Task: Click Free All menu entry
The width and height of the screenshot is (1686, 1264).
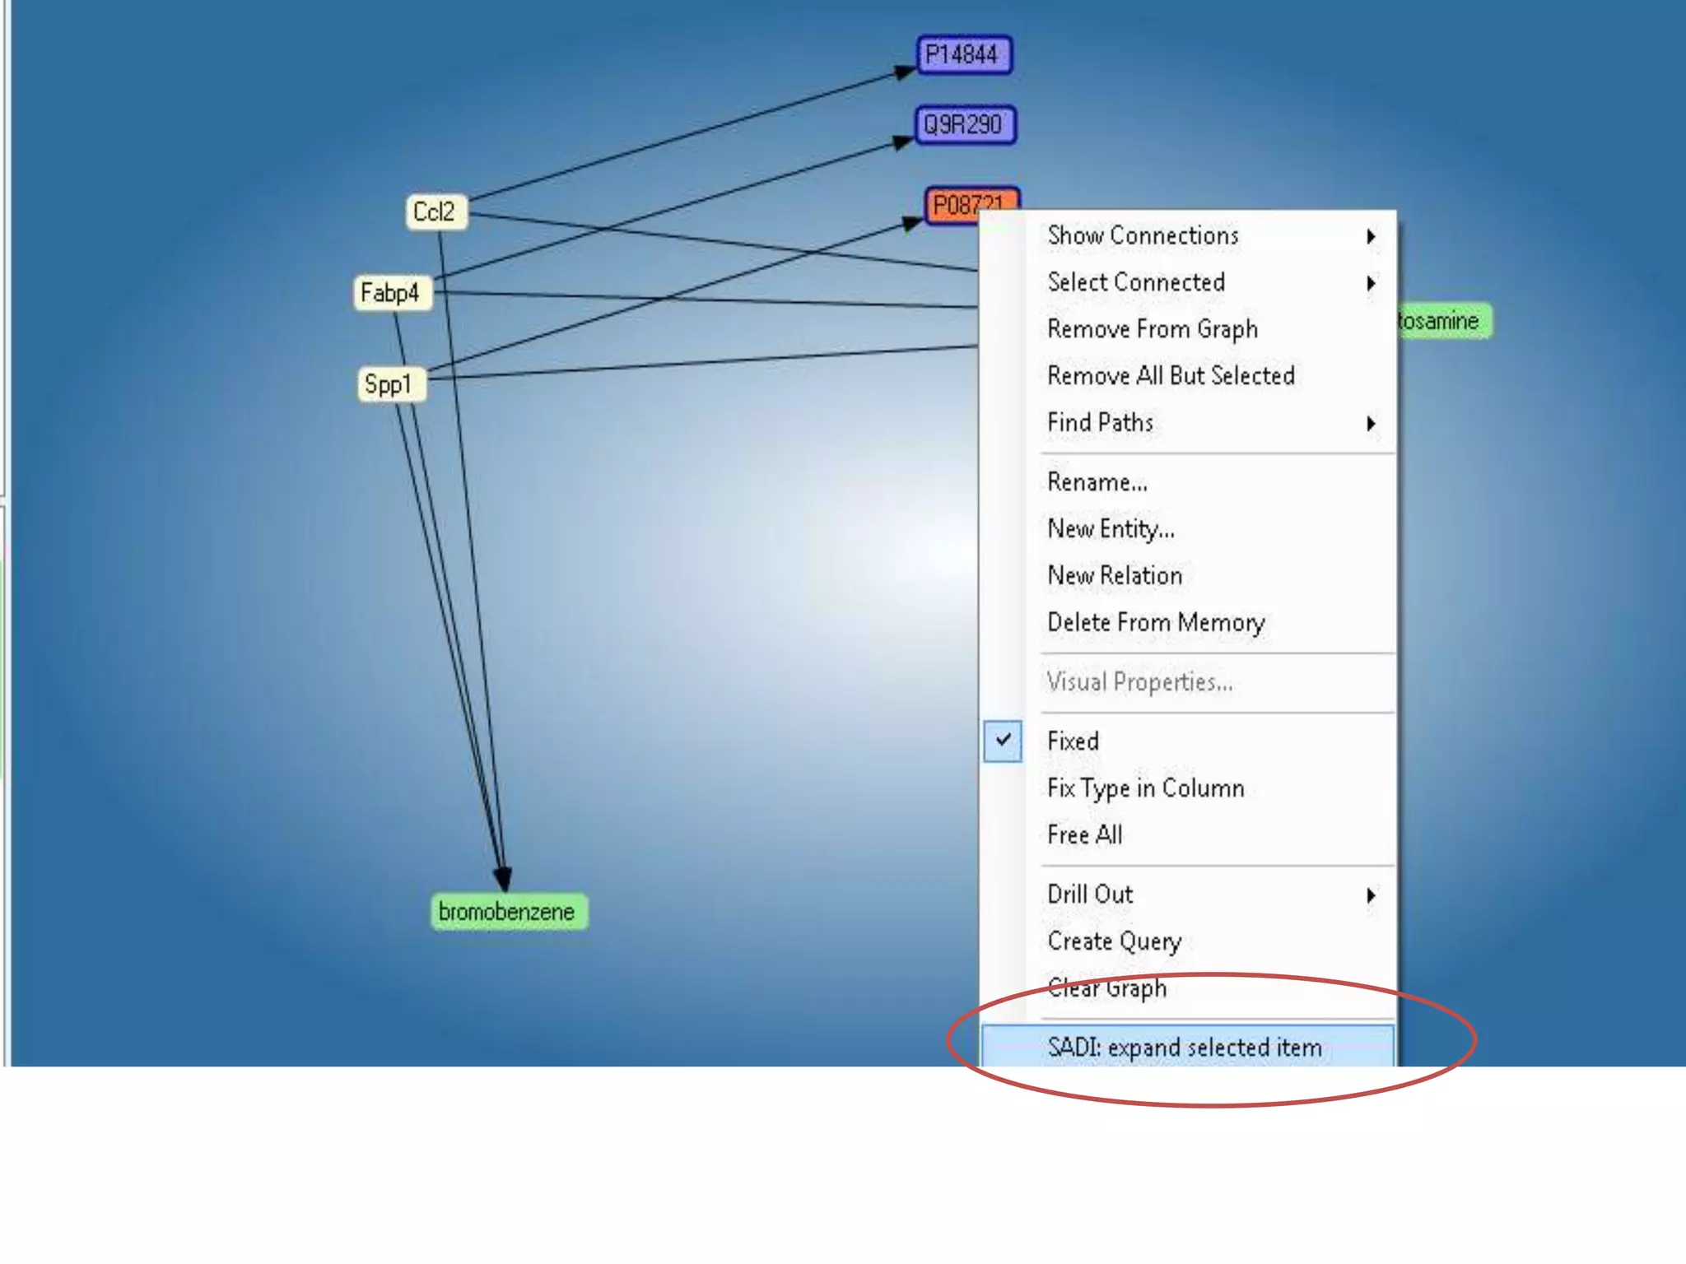Action: pos(1084,835)
